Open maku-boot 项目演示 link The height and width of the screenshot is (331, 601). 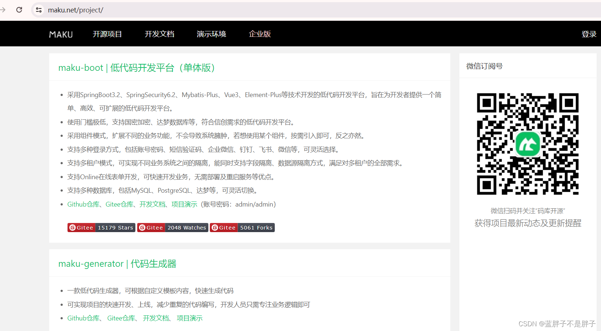[184, 204]
